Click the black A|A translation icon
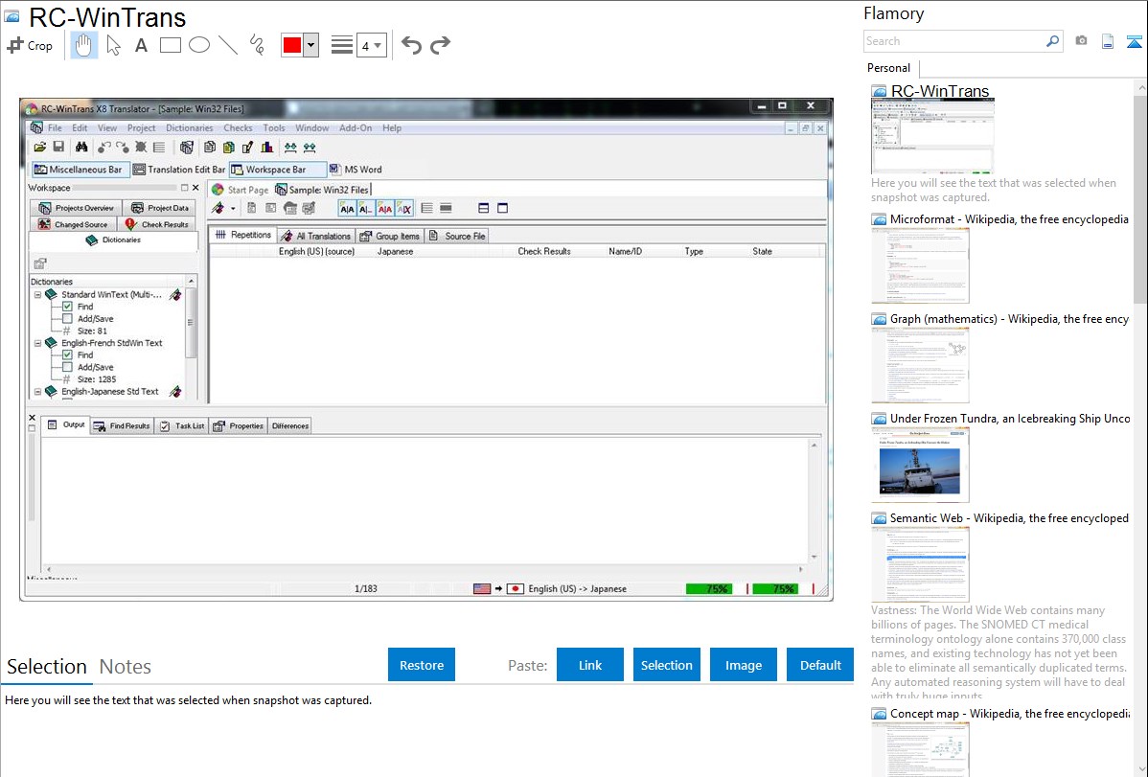This screenshot has height=777, width=1148. (347, 209)
